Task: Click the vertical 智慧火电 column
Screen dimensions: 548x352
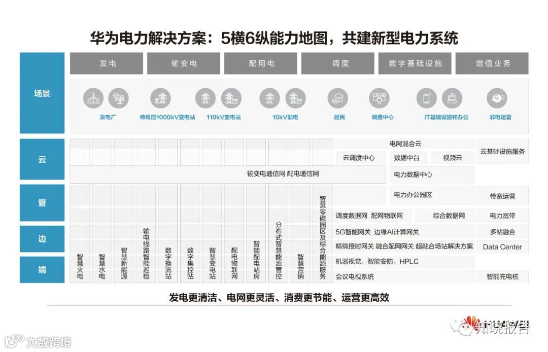Action: 80,267
